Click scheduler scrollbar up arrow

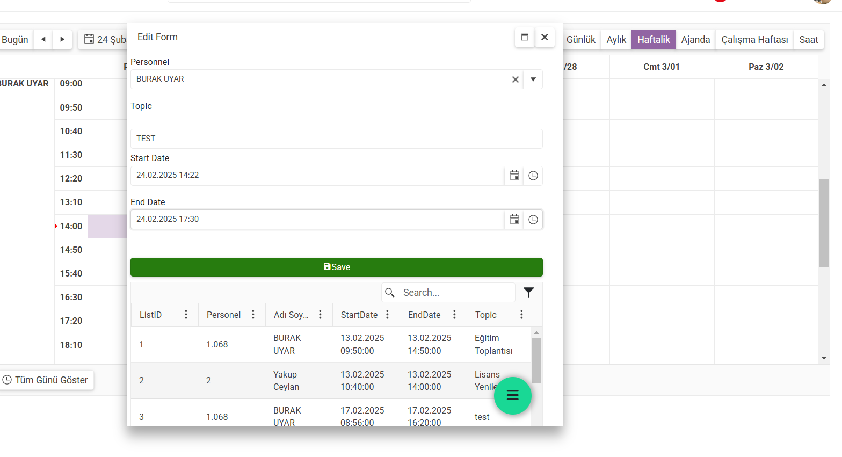pyautogui.click(x=824, y=85)
